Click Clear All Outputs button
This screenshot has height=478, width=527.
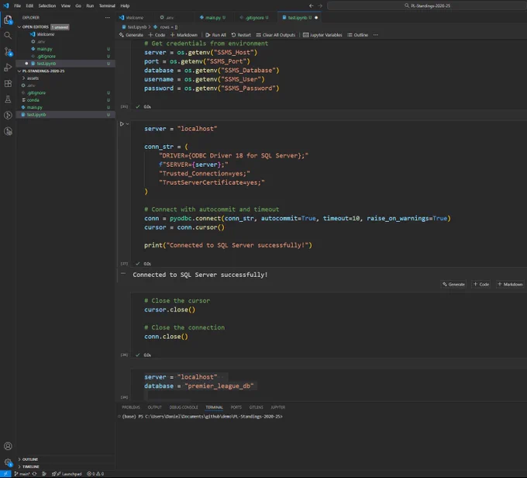pos(276,35)
